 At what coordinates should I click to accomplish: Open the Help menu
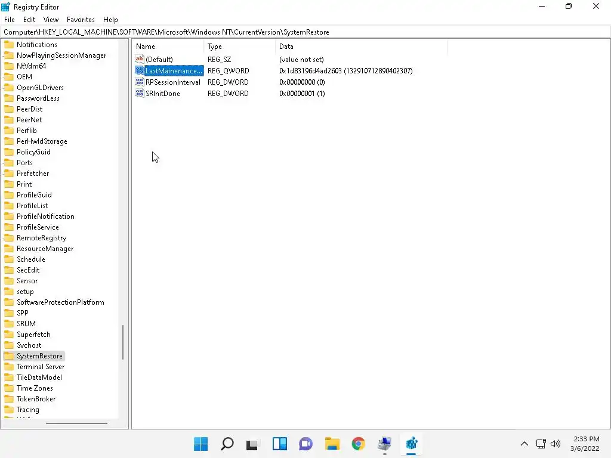pyautogui.click(x=110, y=20)
